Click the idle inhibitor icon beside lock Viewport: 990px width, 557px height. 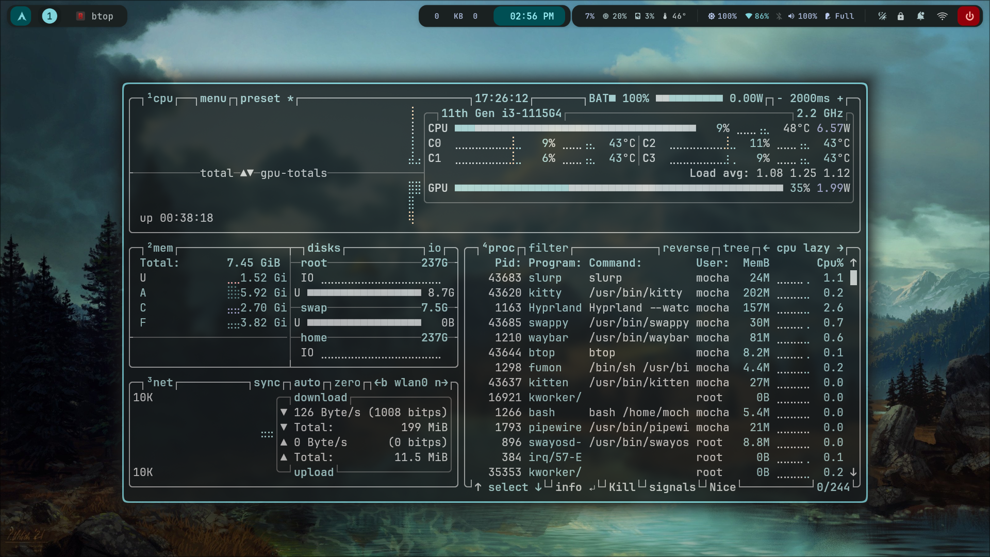pos(882,16)
